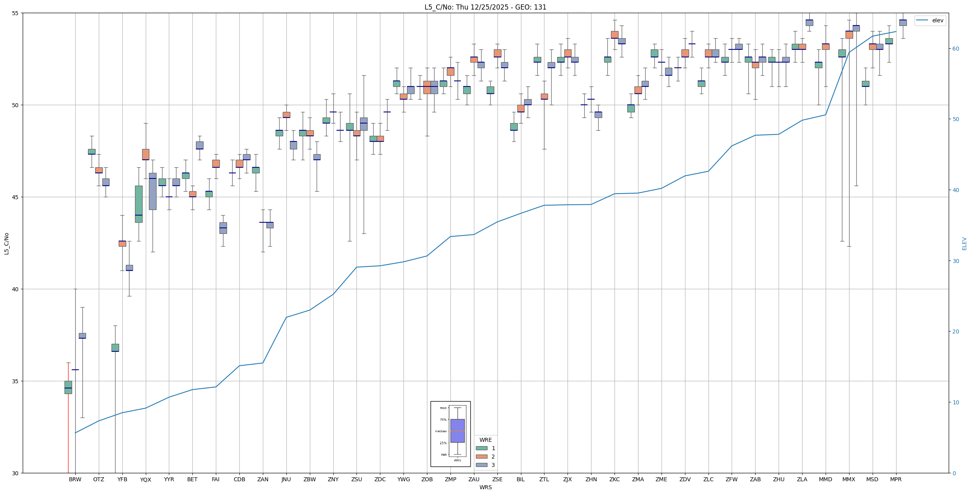Click the blue-gray WRE 3 legend swatch
This screenshot has height=494, width=971.
[x=482, y=465]
